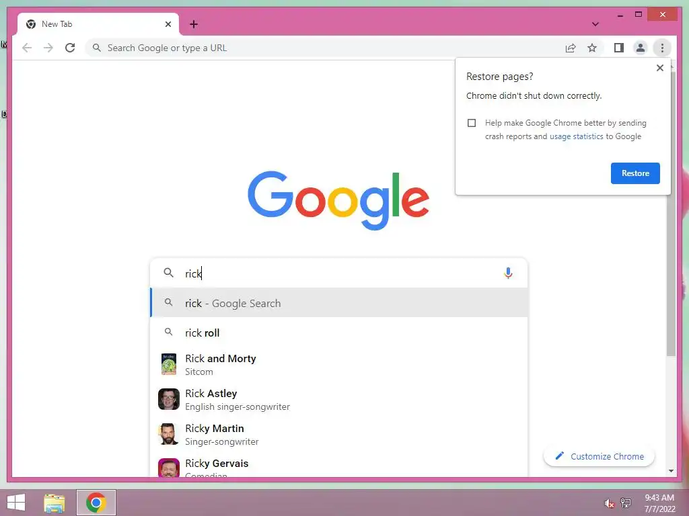Minimize the Chrome window
The width and height of the screenshot is (689, 516).
(x=620, y=15)
